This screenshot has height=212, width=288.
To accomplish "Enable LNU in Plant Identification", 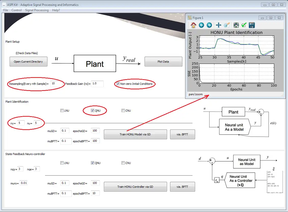I will click(x=62, y=111).
